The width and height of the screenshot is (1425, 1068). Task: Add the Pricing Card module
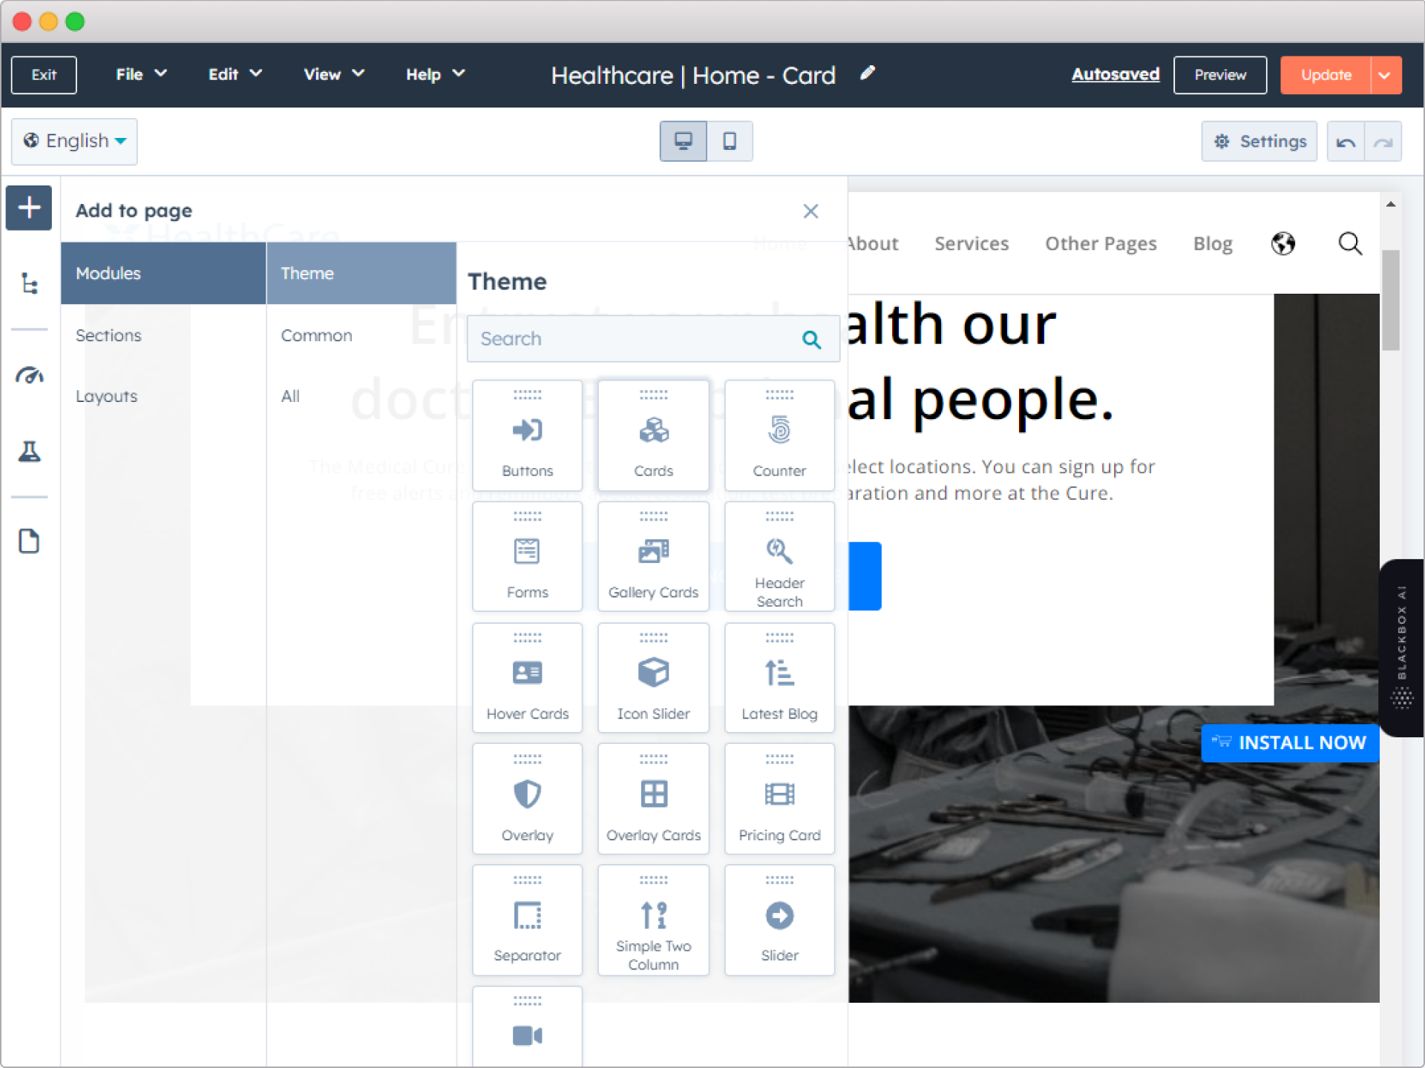tap(779, 800)
